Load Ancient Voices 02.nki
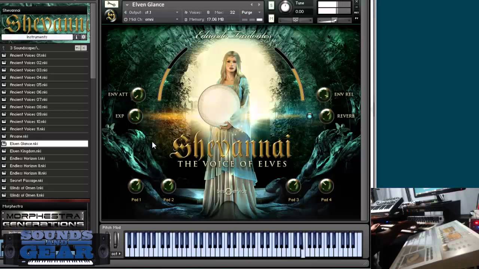This screenshot has width=479, height=269. point(45,63)
